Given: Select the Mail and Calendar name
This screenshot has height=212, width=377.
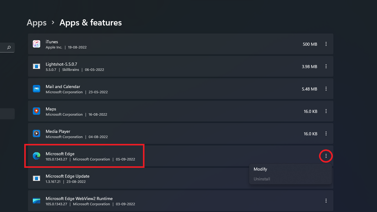Looking at the screenshot, I should click(63, 87).
